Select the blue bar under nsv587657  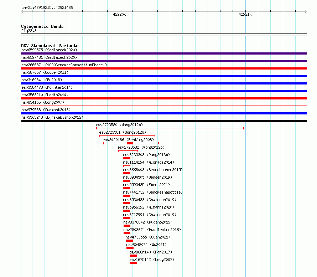coord(164,76)
